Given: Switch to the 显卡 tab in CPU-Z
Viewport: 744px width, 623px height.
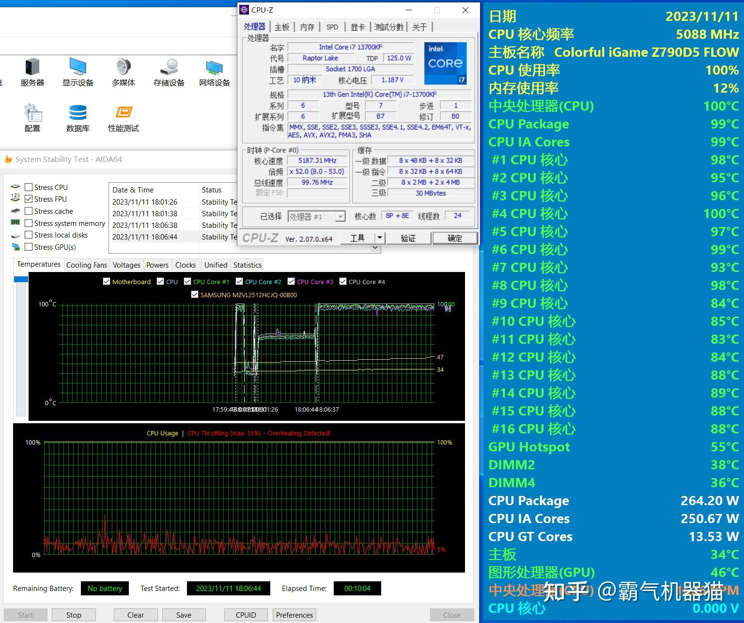Looking at the screenshot, I should pyautogui.click(x=358, y=27).
